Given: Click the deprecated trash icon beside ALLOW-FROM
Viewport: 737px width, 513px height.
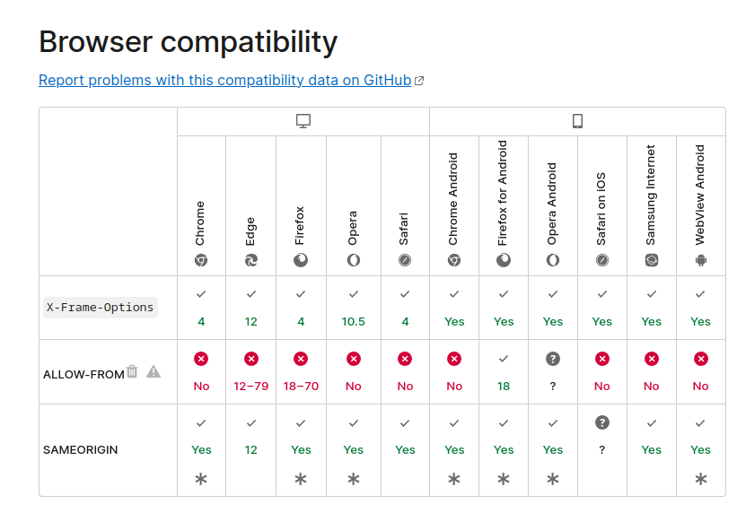Looking at the screenshot, I should 133,371.
